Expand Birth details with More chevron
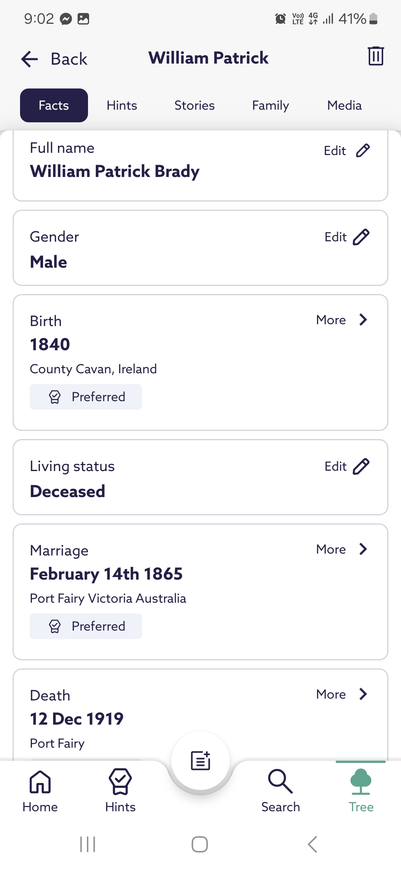Viewport: 401px width, 870px height. pos(363,320)
